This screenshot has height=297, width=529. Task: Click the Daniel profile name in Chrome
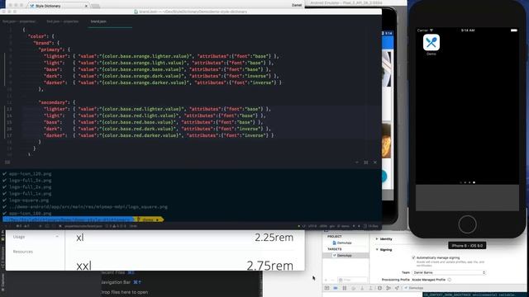297,5
